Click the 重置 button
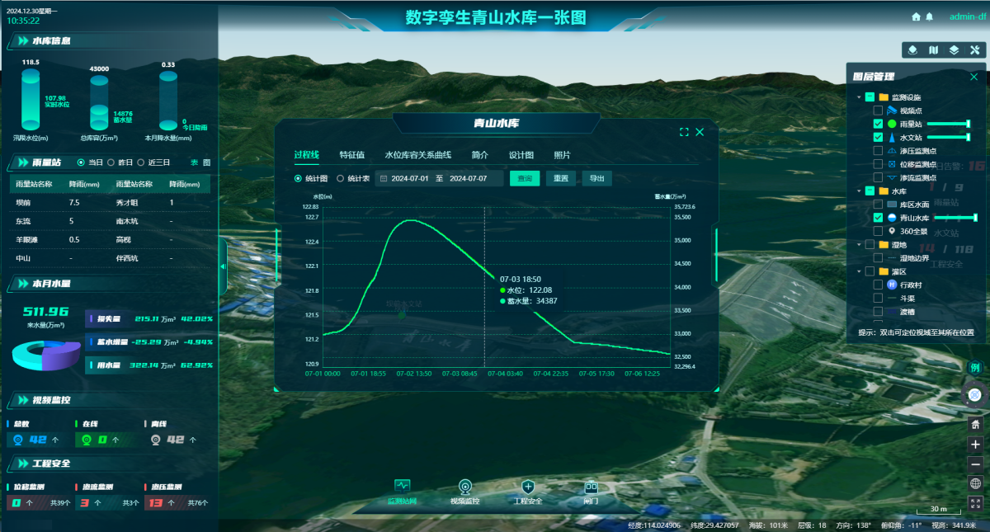990x532 pixels. tap(561, 178)
